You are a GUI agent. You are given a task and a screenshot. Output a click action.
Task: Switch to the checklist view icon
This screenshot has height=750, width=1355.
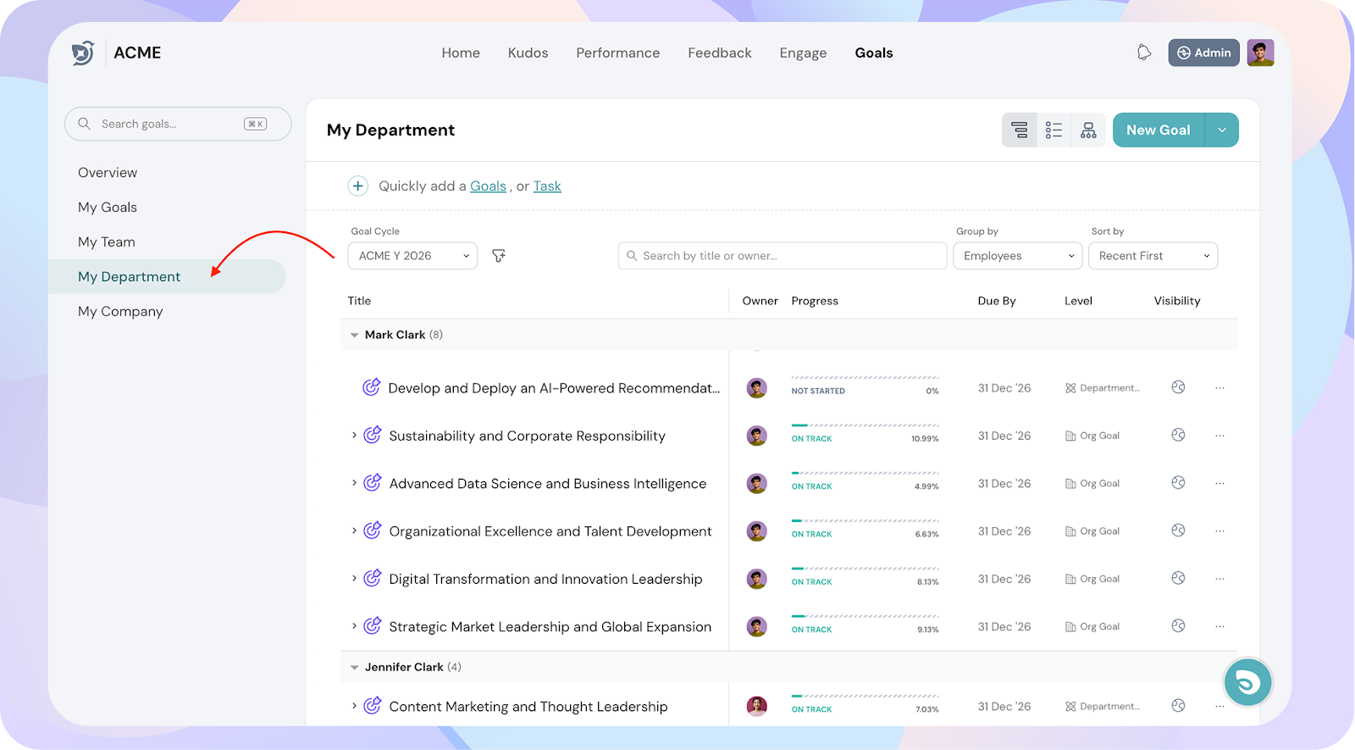pyautogui.click(x=1054, y=130)
